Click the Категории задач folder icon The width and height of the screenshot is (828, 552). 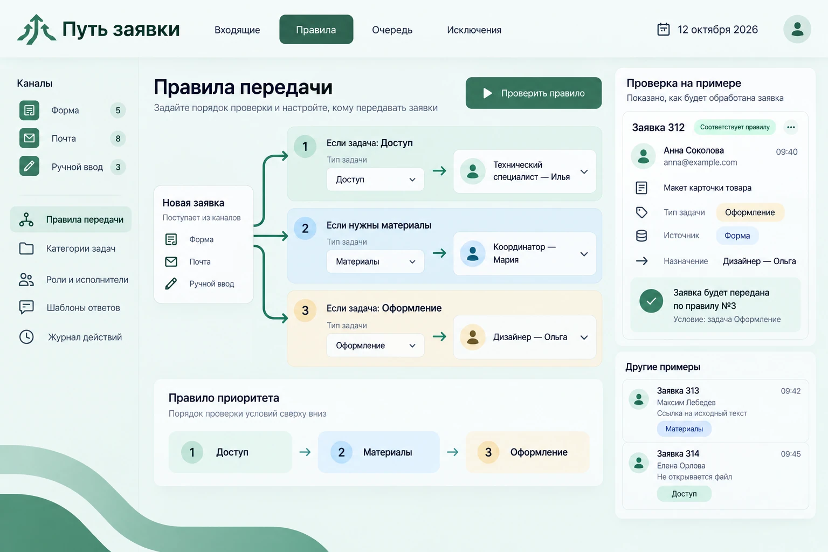click(26, 249)
